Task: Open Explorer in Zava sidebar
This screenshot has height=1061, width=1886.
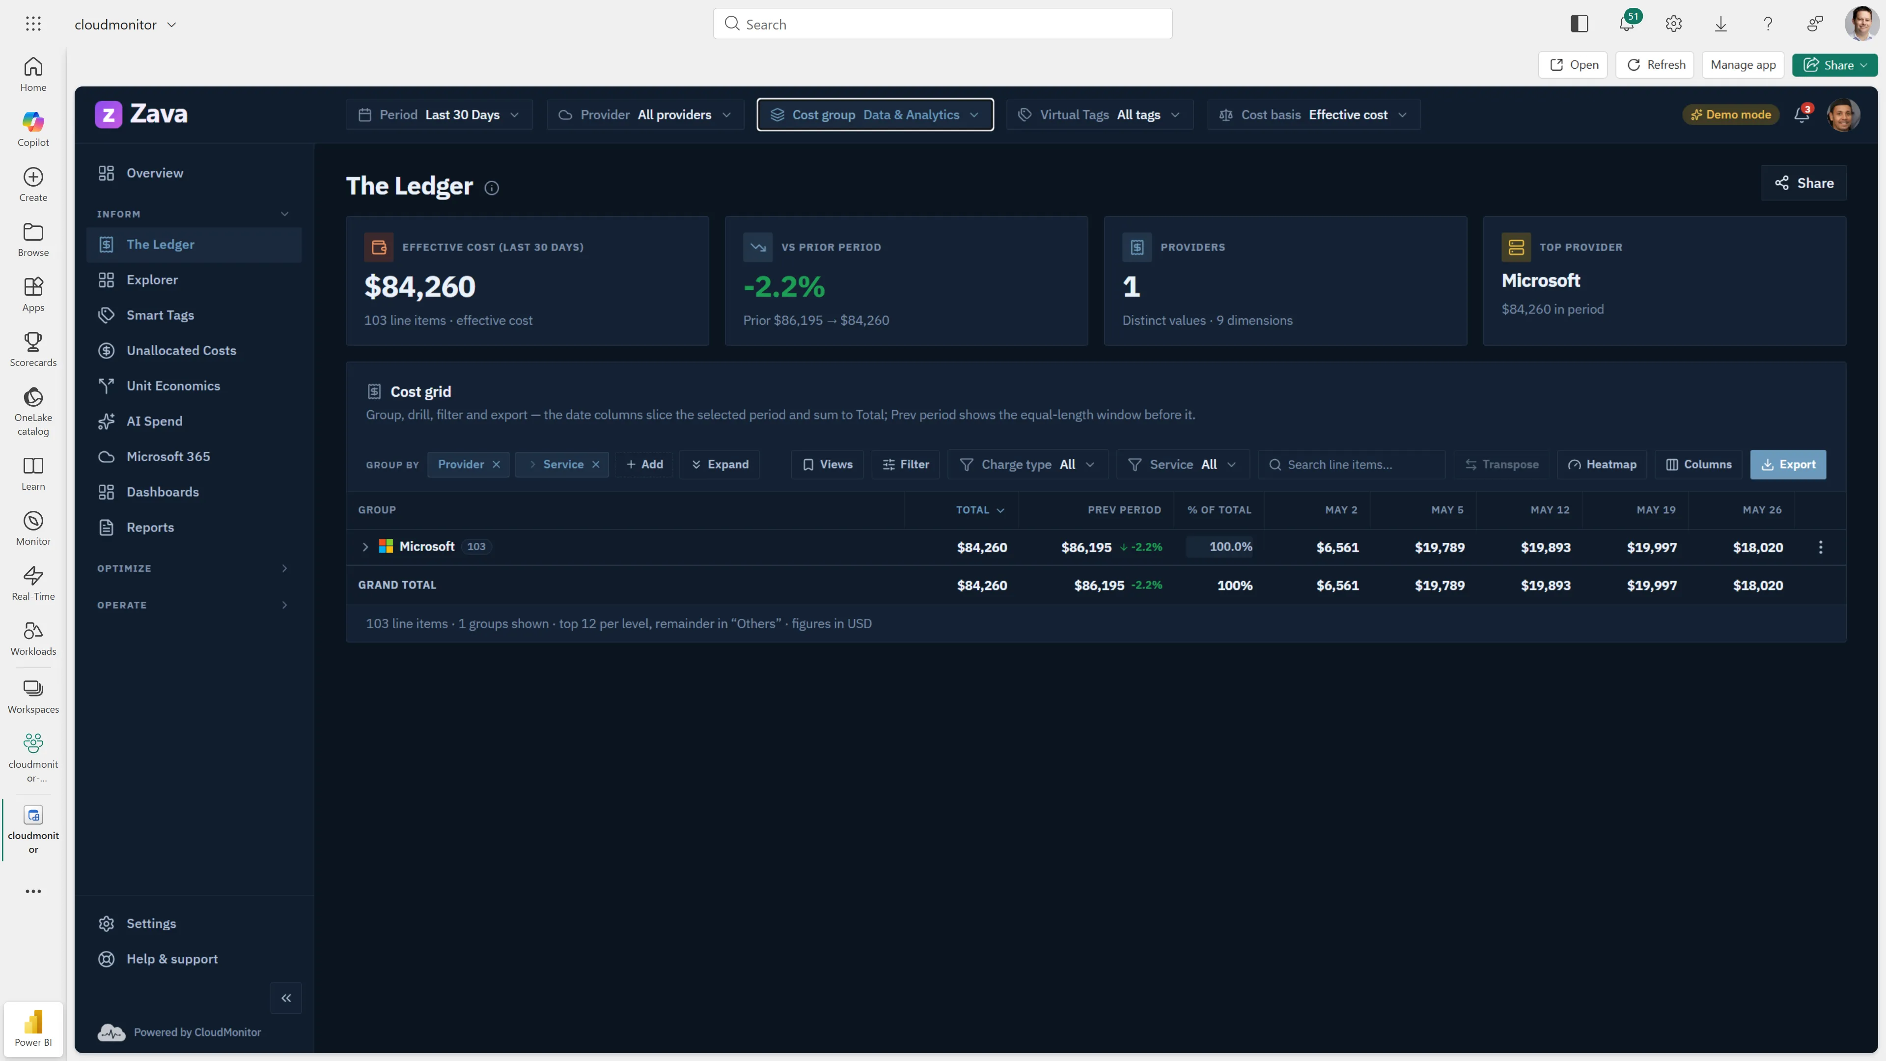Action: (x=194, y=279)
